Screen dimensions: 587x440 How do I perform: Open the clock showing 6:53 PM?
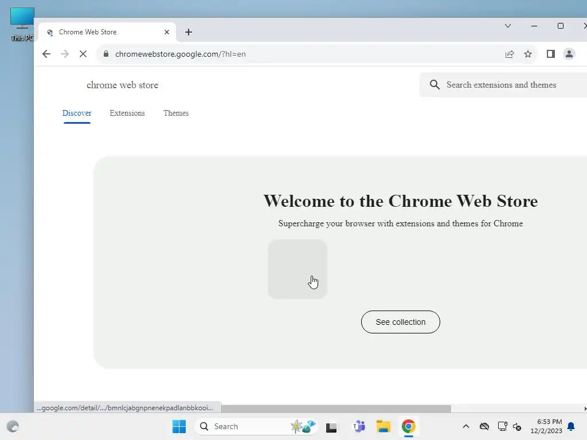[546, 426]
